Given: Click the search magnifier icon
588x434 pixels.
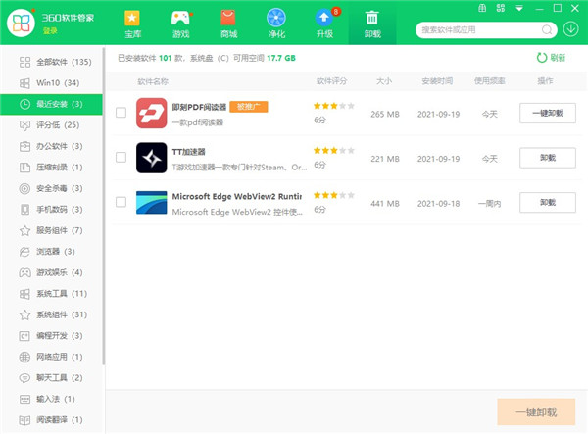Looking at the screenshot, I should (x=547, y=30).
